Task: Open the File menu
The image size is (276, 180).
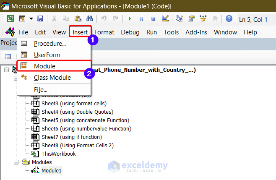Action: click(23, 32)
